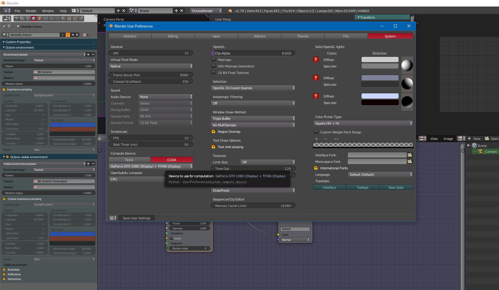499x290 pixels.
Task: Open the Physics properties icon
Action: 81,19
